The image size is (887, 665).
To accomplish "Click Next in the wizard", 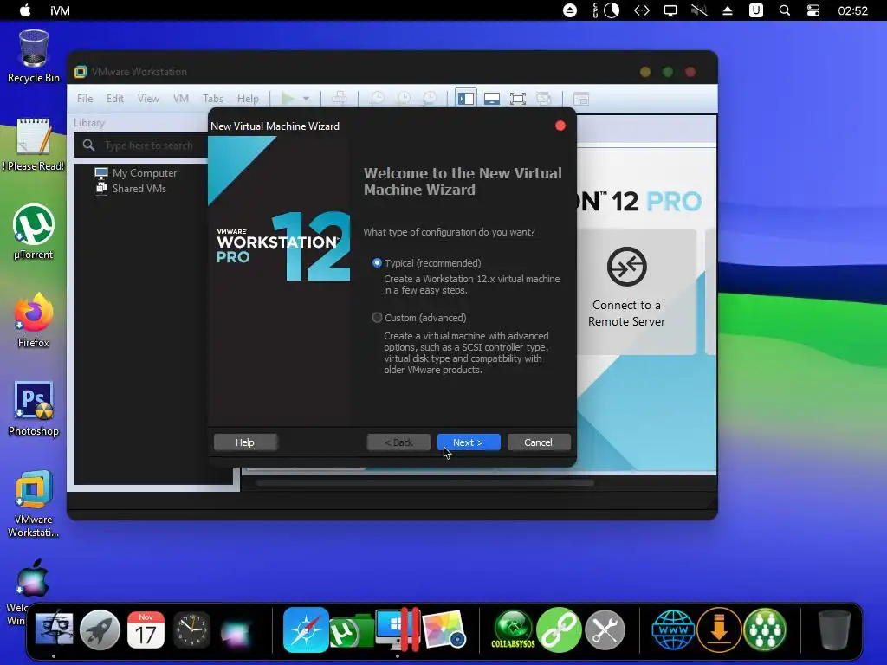I will pyautogui.click(x=469, y=442).
